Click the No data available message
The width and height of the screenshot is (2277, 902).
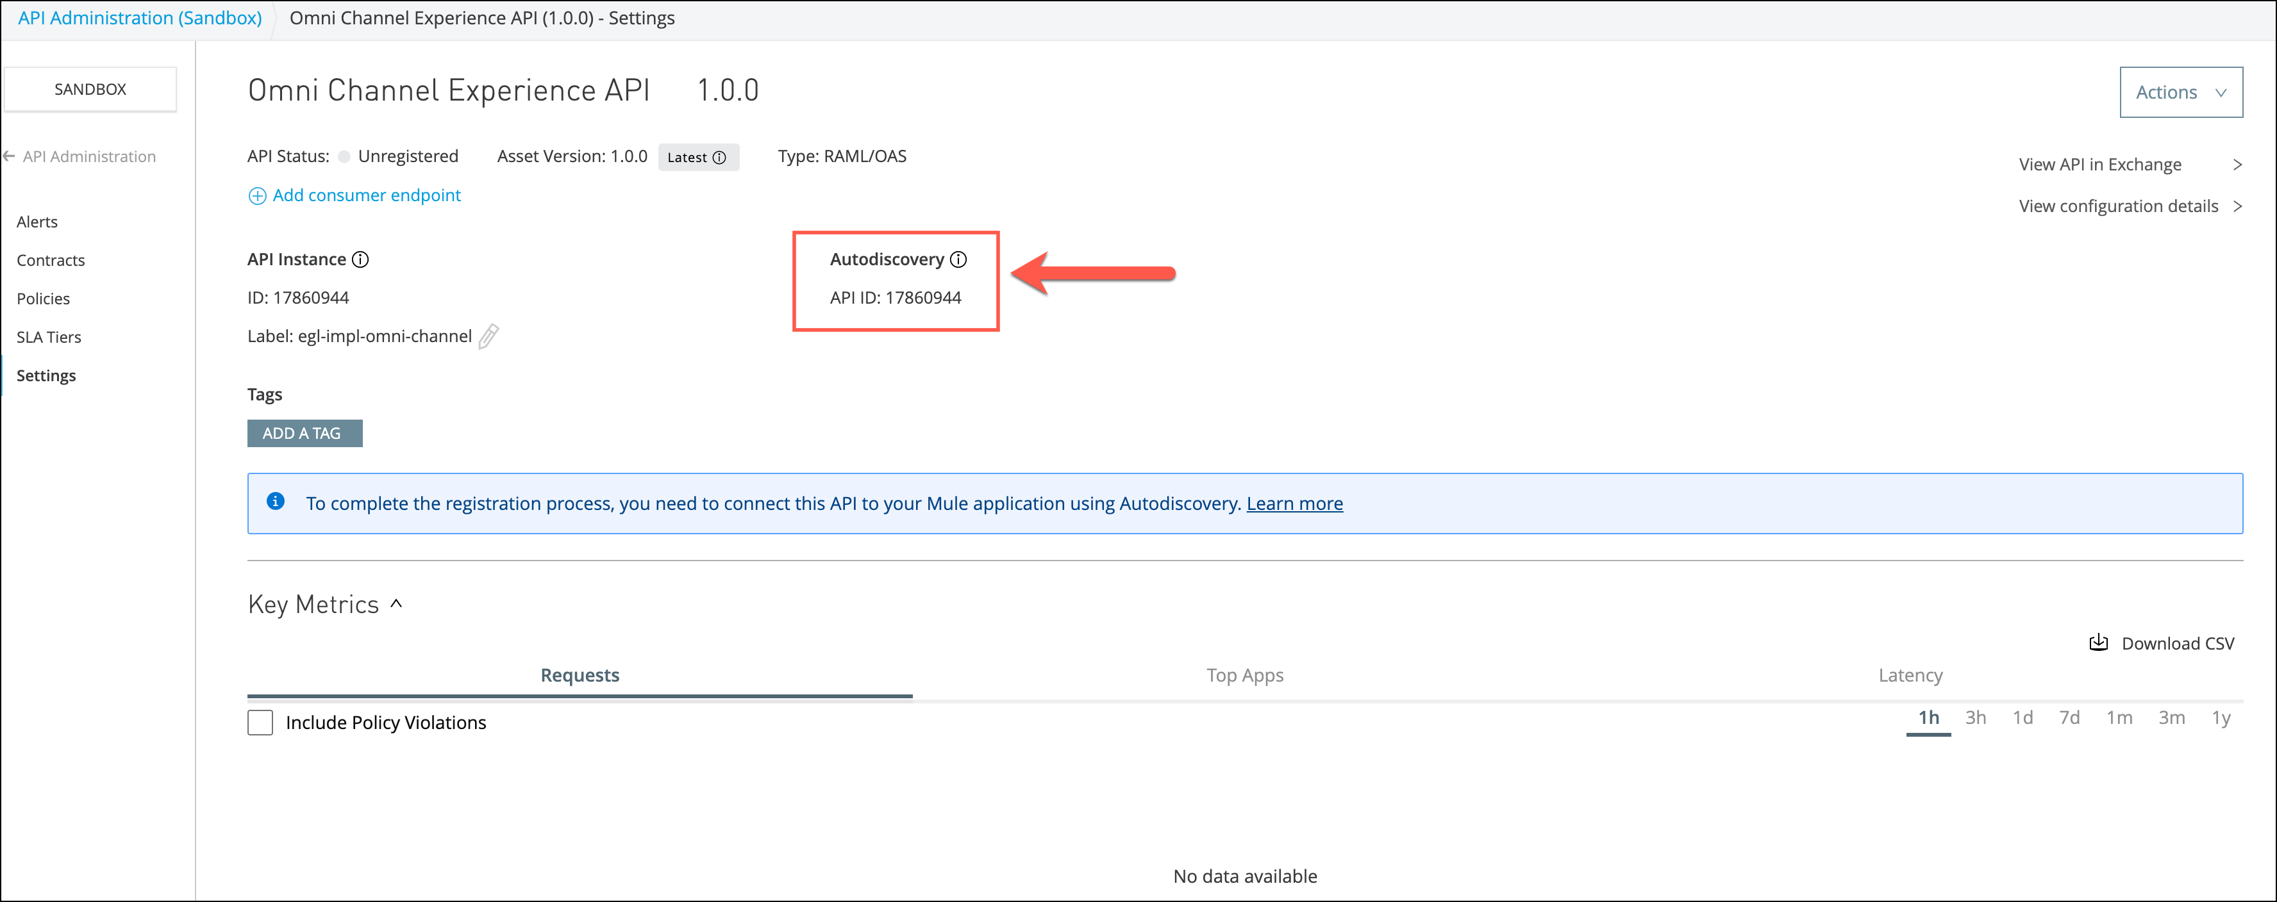point(1244,876)
